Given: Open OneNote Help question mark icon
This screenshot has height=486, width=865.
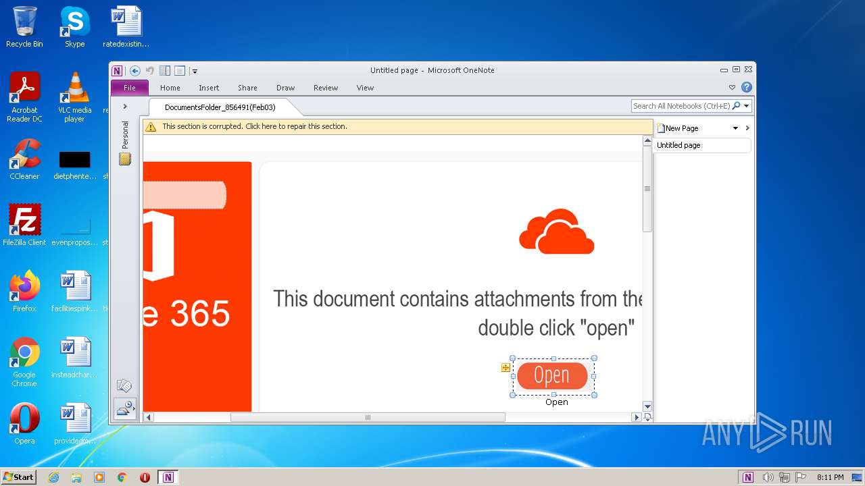Looking at the screenshot, I should click(746, 87).
